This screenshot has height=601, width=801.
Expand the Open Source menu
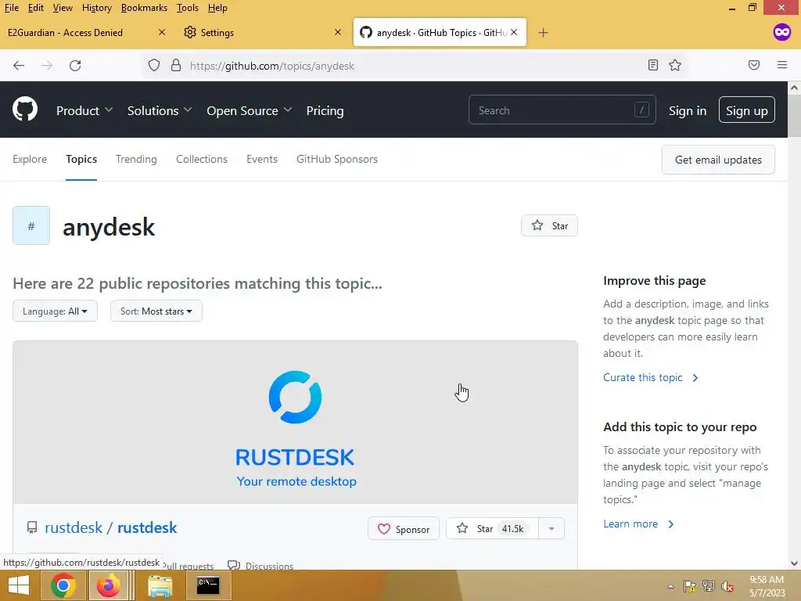point(250,110)
